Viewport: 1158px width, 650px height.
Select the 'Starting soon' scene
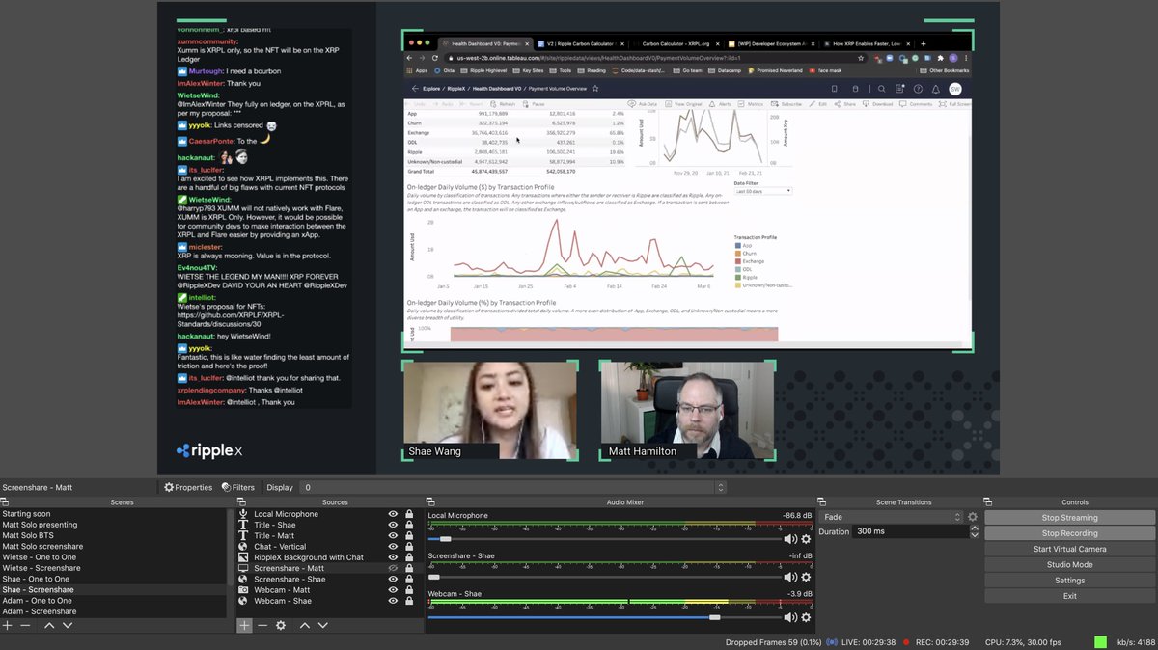(x=114, y=514)
